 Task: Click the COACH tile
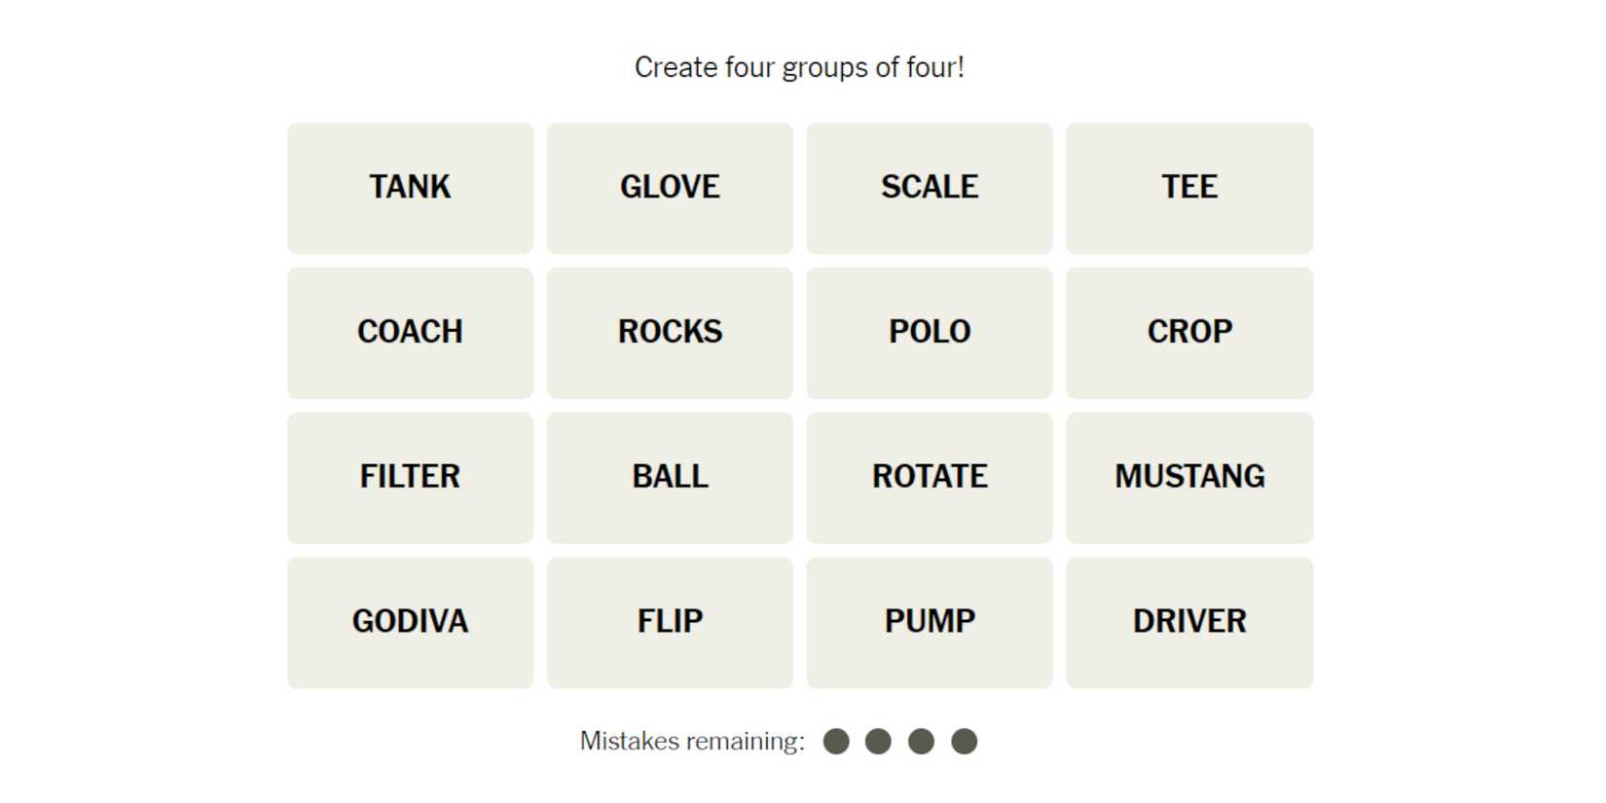tap(410, 333)
